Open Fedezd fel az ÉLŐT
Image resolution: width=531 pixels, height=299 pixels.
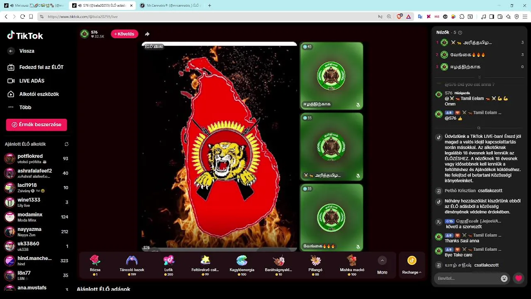(x=36, y=67)
